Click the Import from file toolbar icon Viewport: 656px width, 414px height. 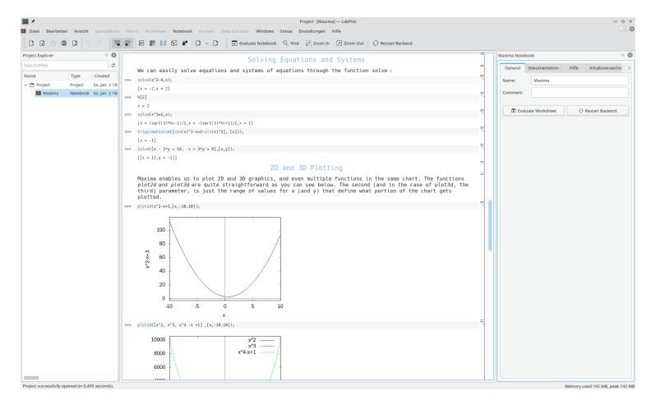coord(198,43)
